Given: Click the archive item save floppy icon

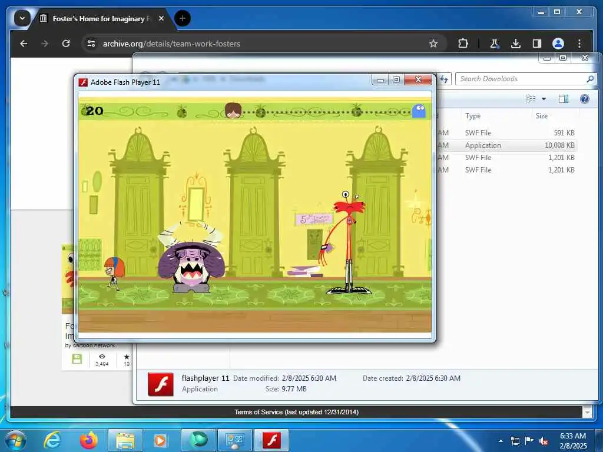Looking at the screenshot, I should [x=77, y=359].
